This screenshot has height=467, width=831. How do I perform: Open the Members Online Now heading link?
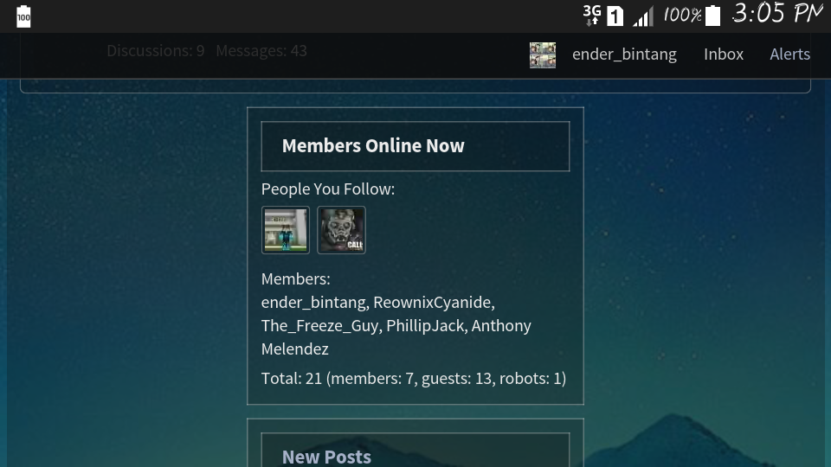tap(373, 145)
